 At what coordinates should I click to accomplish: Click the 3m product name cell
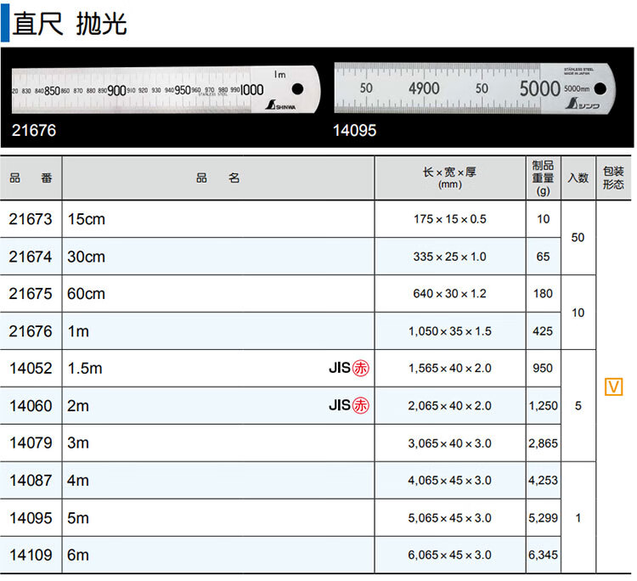tap(218, 443)
